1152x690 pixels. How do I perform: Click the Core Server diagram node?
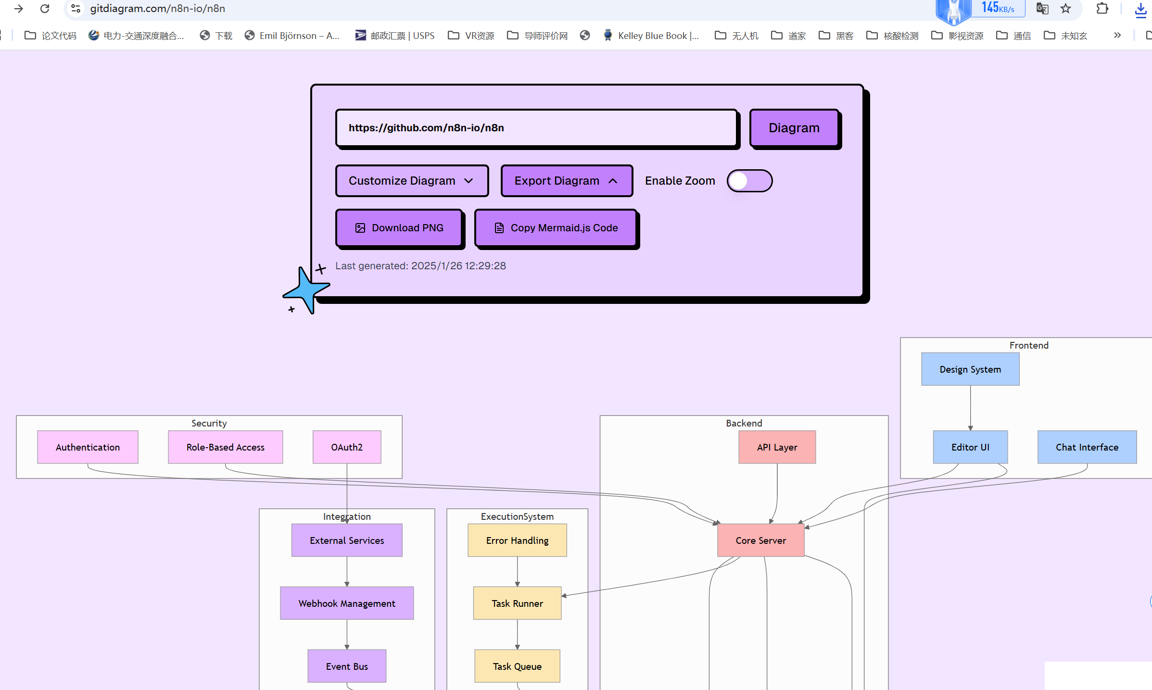click(x=760, y=540)
